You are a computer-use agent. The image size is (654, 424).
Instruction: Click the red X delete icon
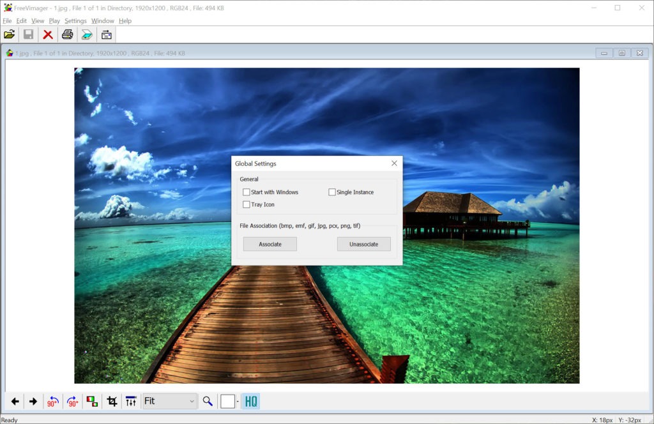[x=48, y=34]
